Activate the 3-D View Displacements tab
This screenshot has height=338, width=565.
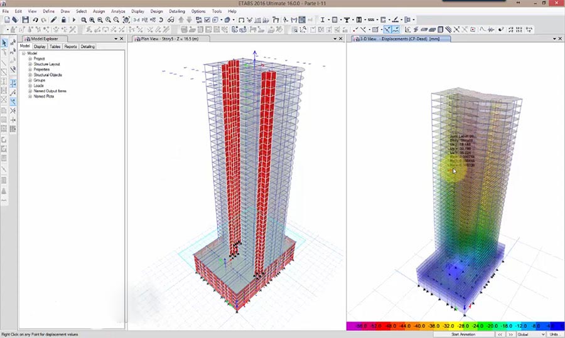click(x=401, y=38)
